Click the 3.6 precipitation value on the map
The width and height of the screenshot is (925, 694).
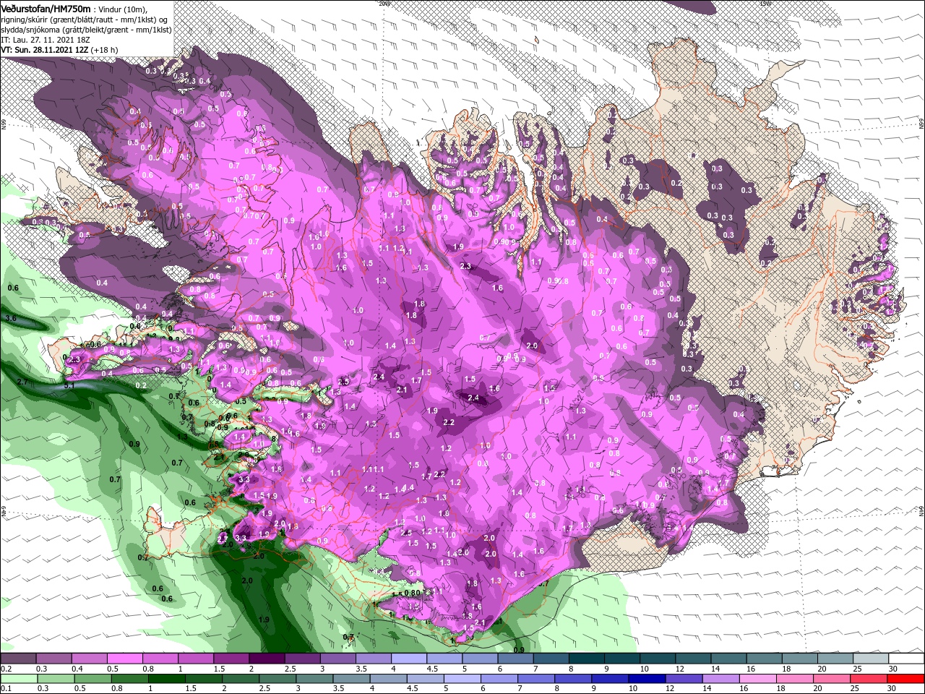[x=11, y=318]
